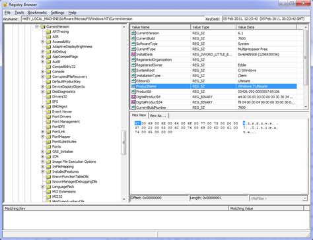Screen dimensions: 313x240
Task: Click the Event Viewer folder icon
Action: 48,111
